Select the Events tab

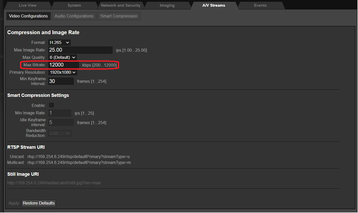point(260,5)
